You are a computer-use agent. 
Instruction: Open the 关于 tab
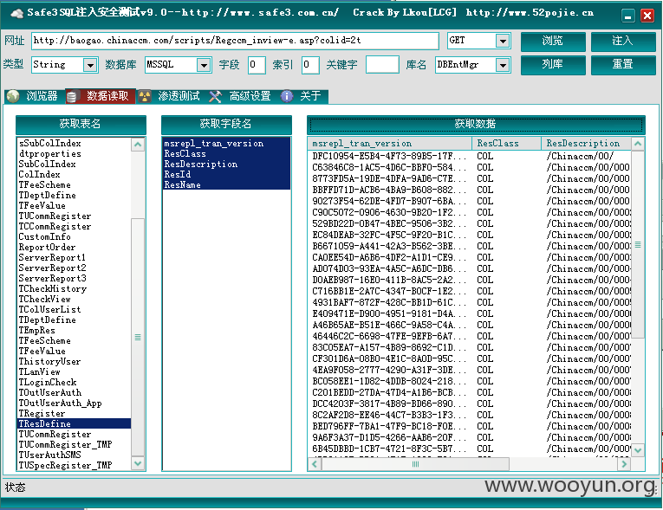302,96
